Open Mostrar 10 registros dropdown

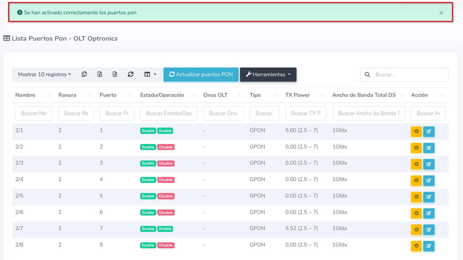pos(44,74)
